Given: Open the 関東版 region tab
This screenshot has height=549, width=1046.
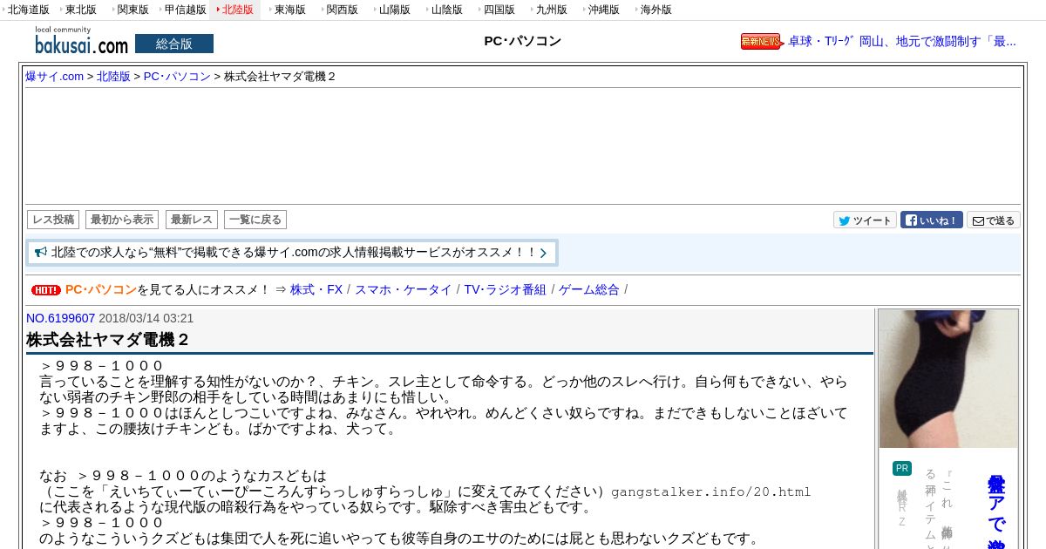Looking at the screenshot, I should [132, 10].
